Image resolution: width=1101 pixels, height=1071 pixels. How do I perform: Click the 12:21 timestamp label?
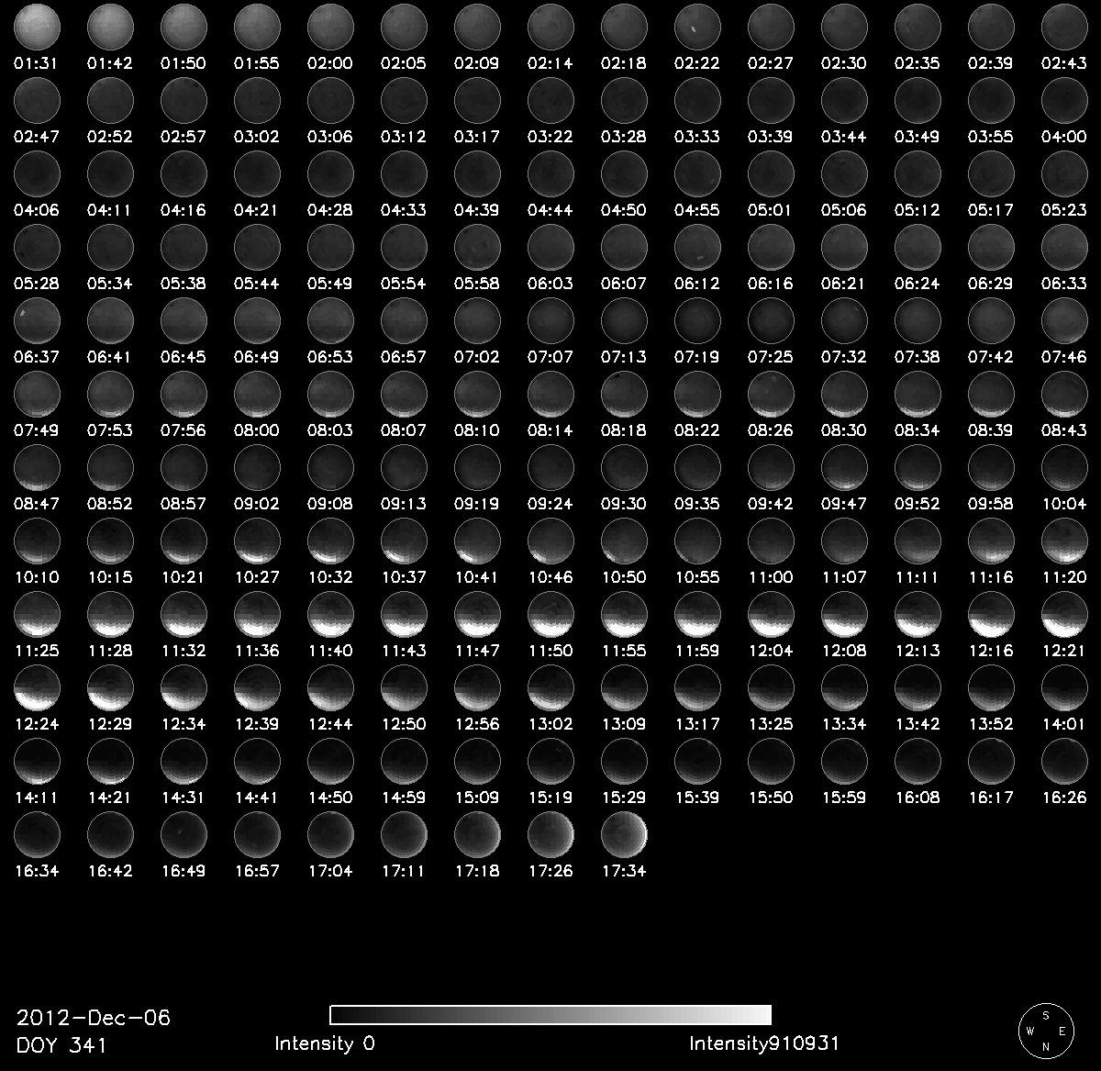coord(1064,651)
